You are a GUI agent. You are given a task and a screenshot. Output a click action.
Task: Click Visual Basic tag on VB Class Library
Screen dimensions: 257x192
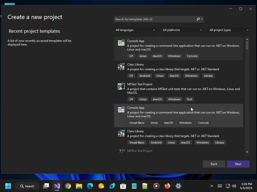137,142
